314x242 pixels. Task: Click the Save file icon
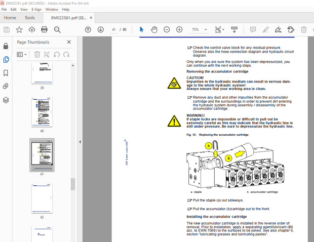(7, 30)
